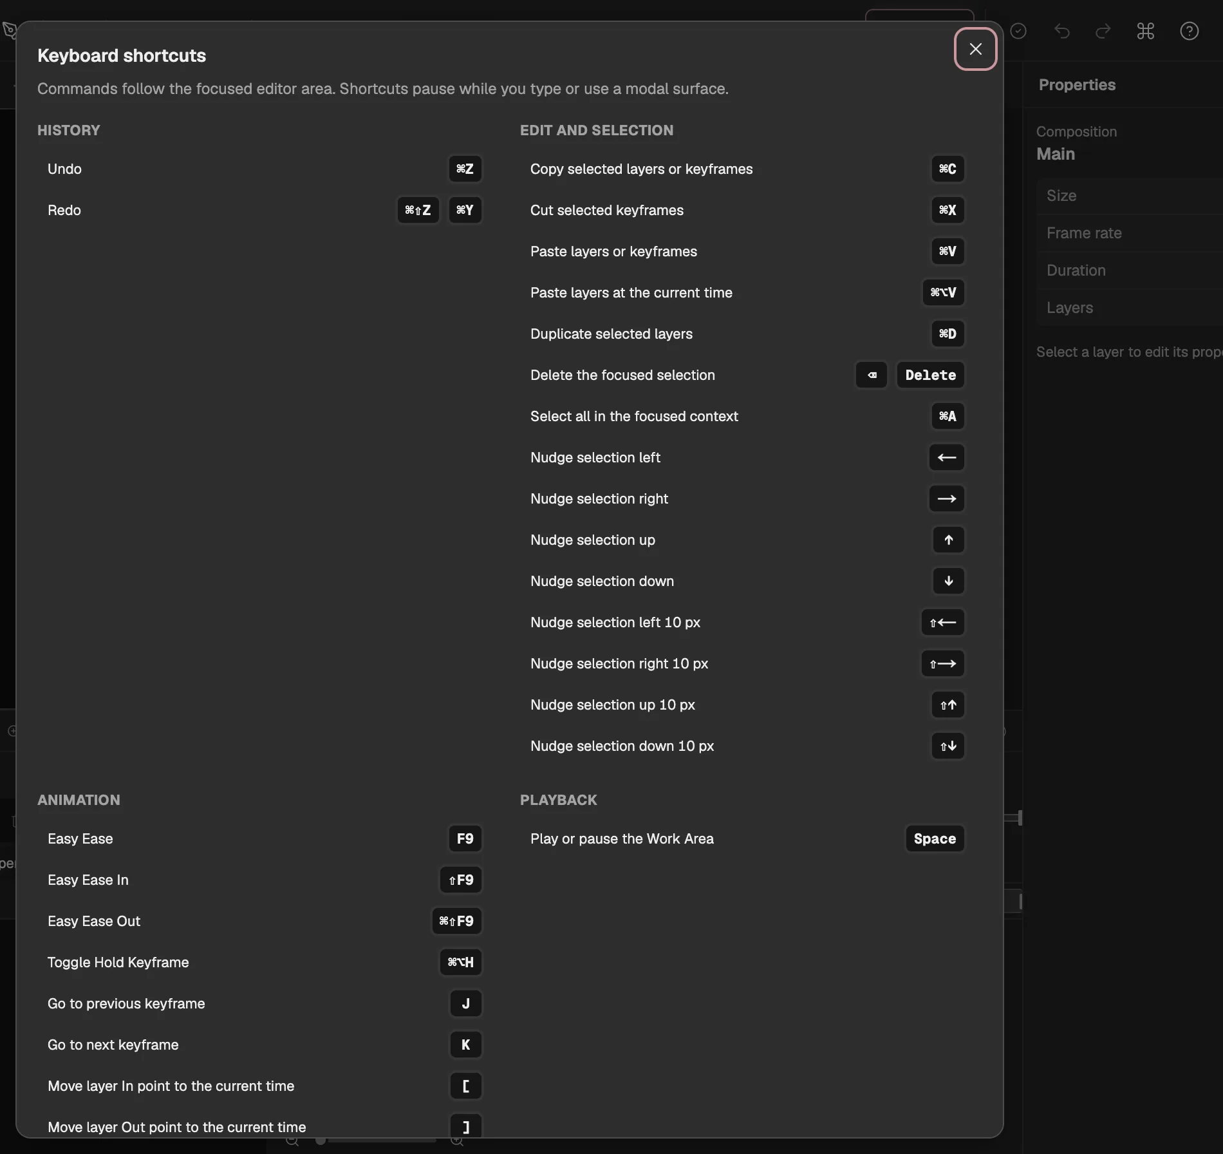Click the ⌘D badge for Duplicate
This screenshot has width=1223, height=1154.
(x=948, y=334)
